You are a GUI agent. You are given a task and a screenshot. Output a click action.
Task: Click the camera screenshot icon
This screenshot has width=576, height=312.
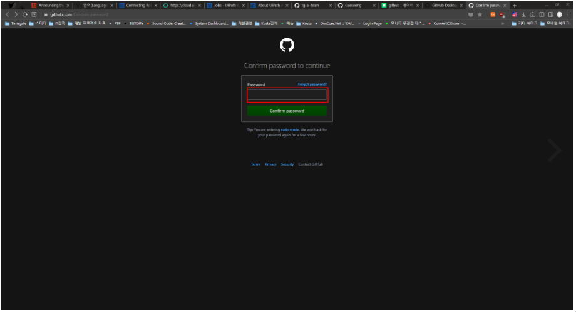click(534, 14)
